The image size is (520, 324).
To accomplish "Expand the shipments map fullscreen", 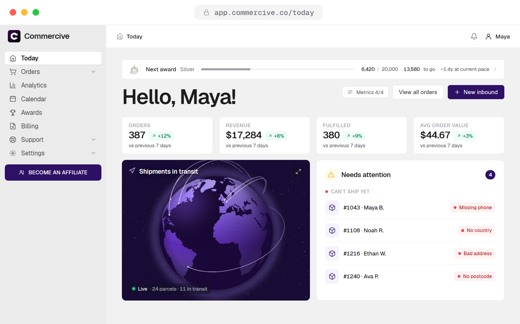I will pos(298,171).
